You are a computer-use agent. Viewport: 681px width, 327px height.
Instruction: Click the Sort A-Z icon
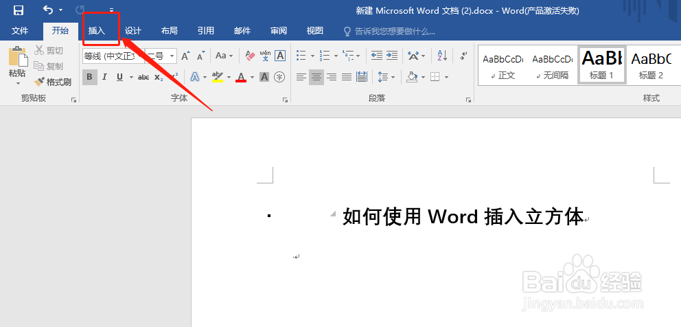pos(442,56)
